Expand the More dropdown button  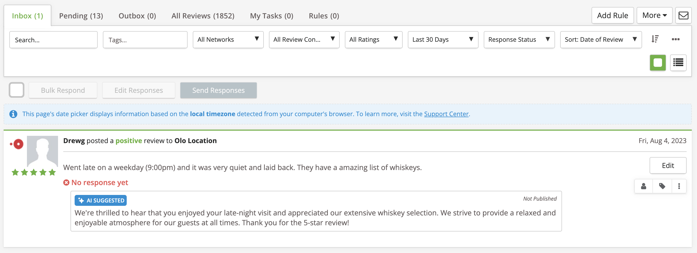pos(654,15)
